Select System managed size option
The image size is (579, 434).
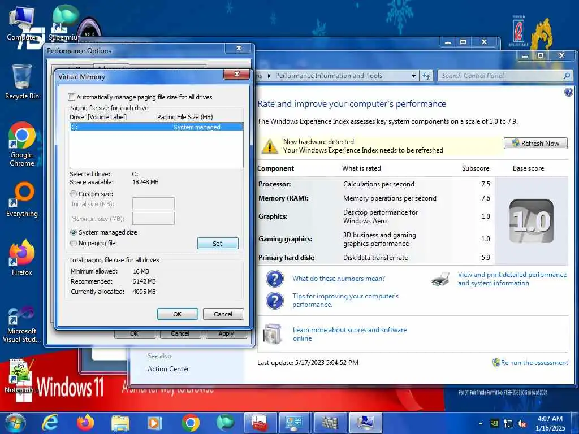click(x=74, y=232)
